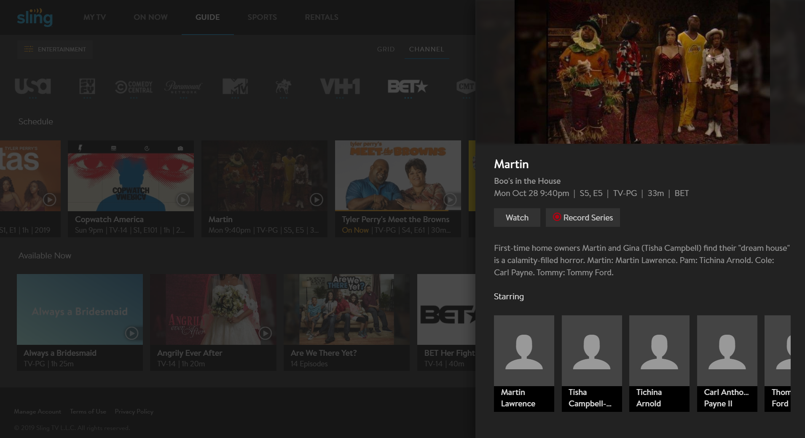Select the BET channel logo
805x438 pixels.
point(408,86)
